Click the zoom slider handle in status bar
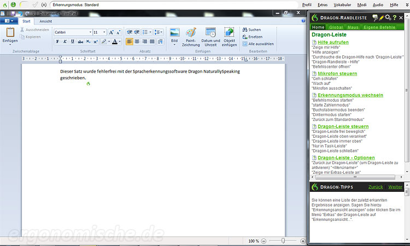Screen dimensions: 410x246 tap(283, 241)
